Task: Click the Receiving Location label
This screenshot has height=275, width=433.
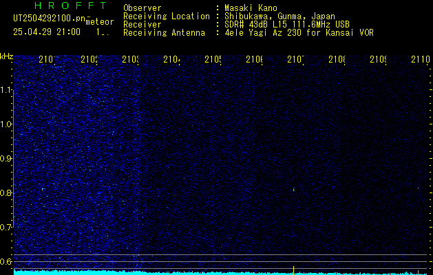Action: point(167,16)
